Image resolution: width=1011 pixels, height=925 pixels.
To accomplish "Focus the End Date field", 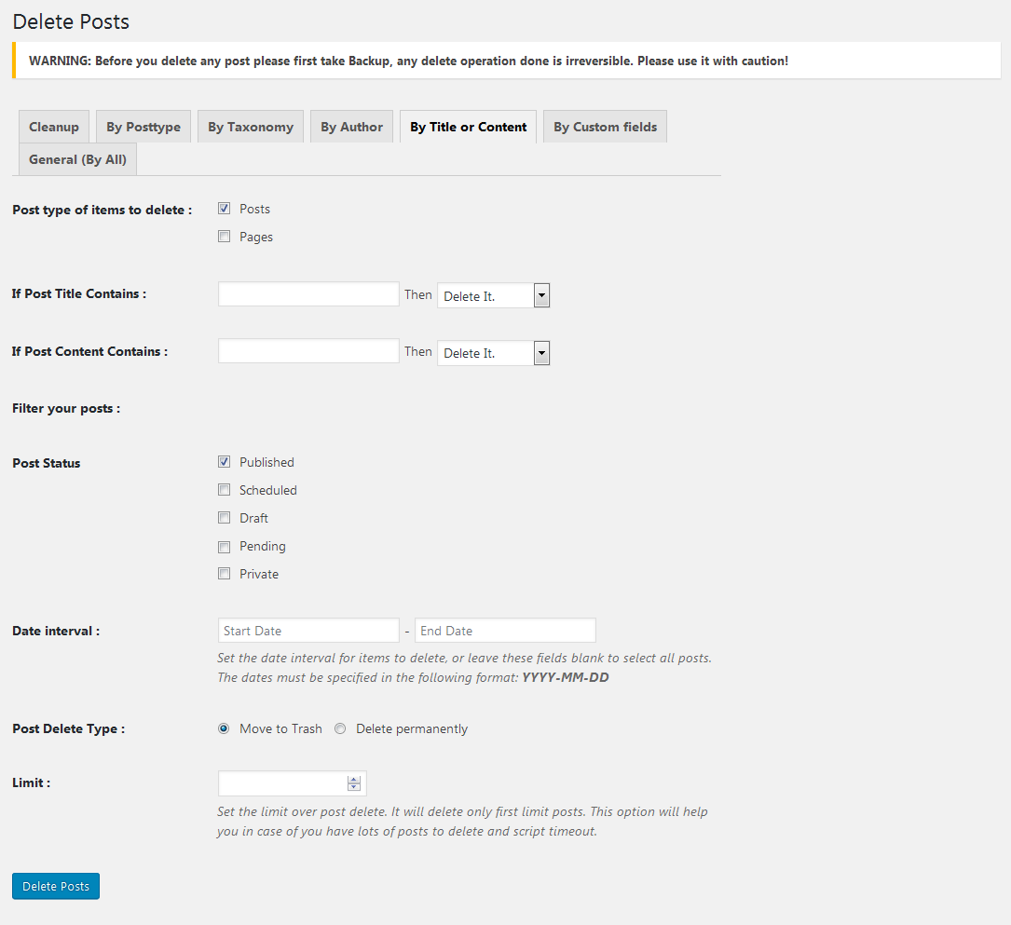I will point(505,631).
